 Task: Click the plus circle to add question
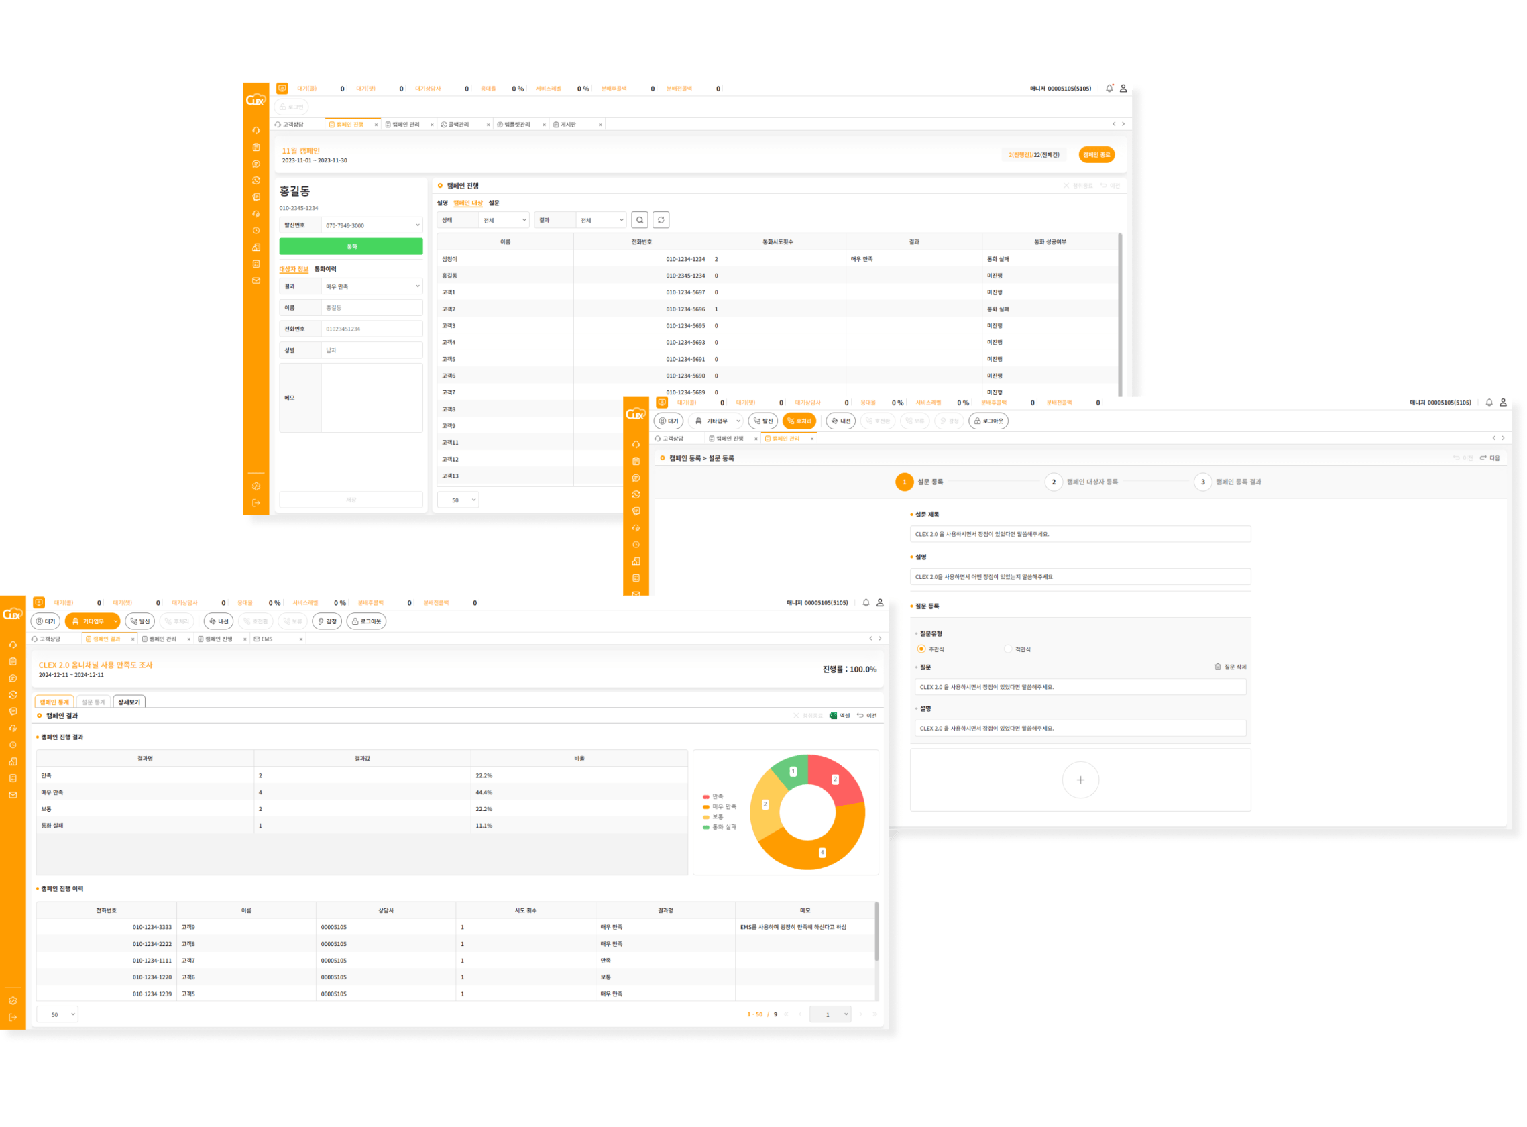click(1080, 780)
